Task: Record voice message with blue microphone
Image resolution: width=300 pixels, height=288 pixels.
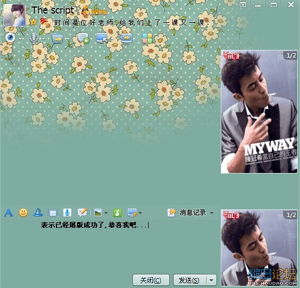Action: pyautogui.click(x=67, y=213)
